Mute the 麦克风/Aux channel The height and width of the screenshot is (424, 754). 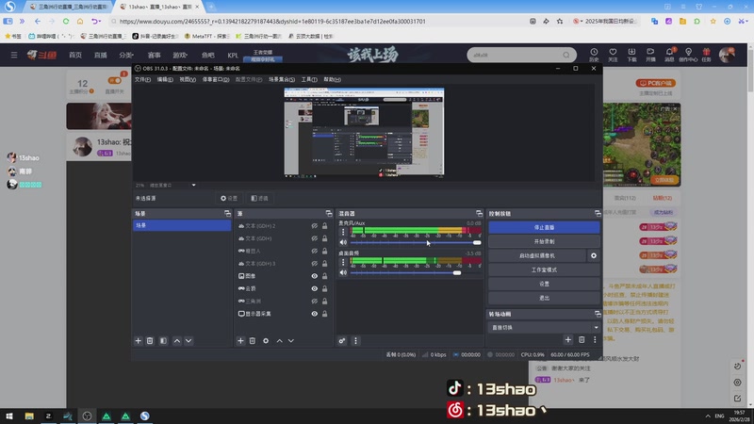(x=343, y=243)
